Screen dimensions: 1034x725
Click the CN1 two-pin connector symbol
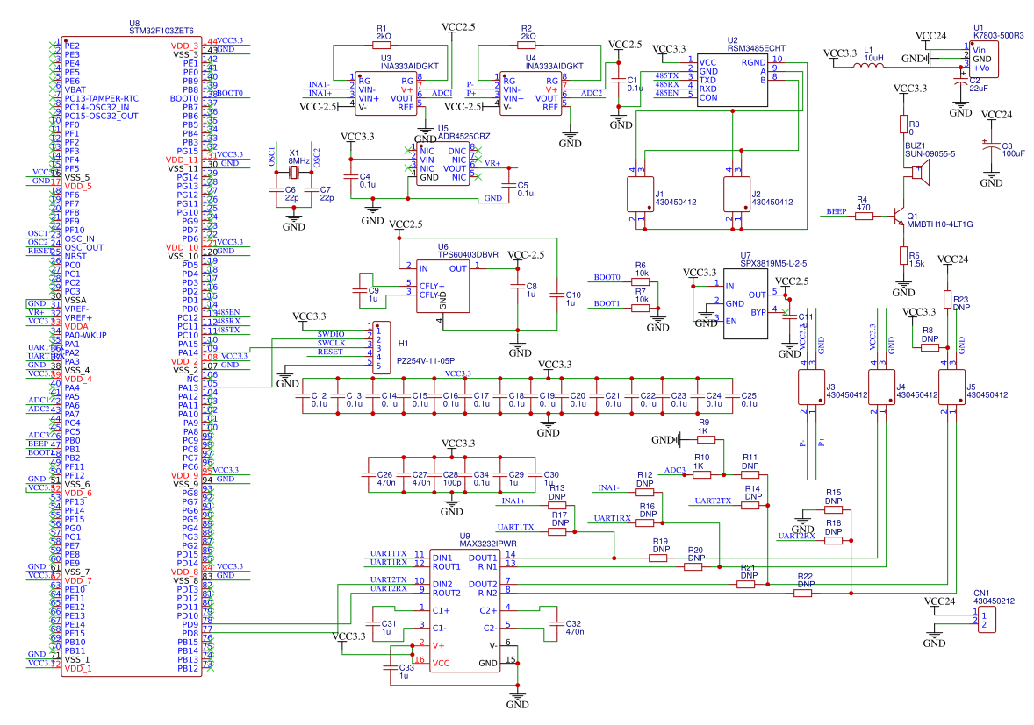[987, 620]
